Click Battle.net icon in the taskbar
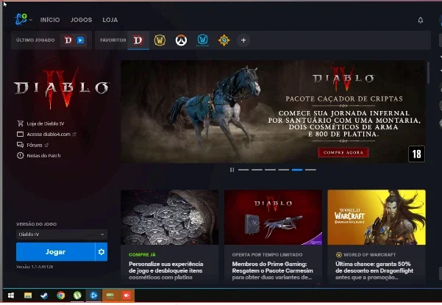Image resolution: width=442 pixels, height=305 pixels. coord(93,295)
